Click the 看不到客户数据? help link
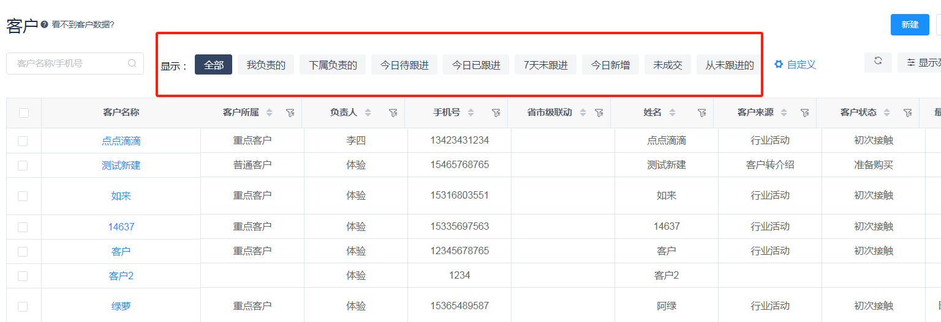The height and width of the screenshot is (322, 941). [83, 24]
